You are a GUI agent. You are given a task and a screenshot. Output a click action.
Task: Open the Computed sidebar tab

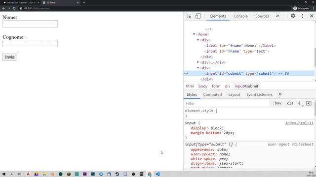212,94
